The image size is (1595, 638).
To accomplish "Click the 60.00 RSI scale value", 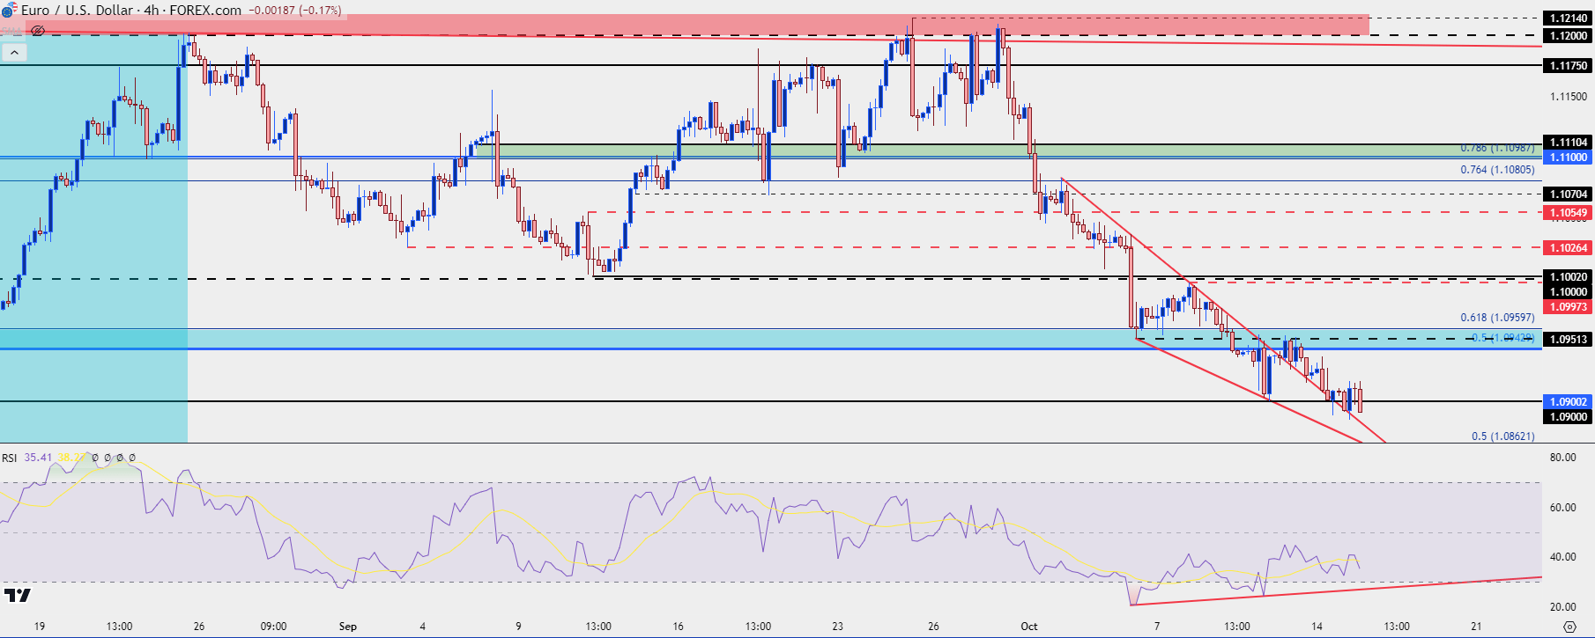I will point(1563,507).
